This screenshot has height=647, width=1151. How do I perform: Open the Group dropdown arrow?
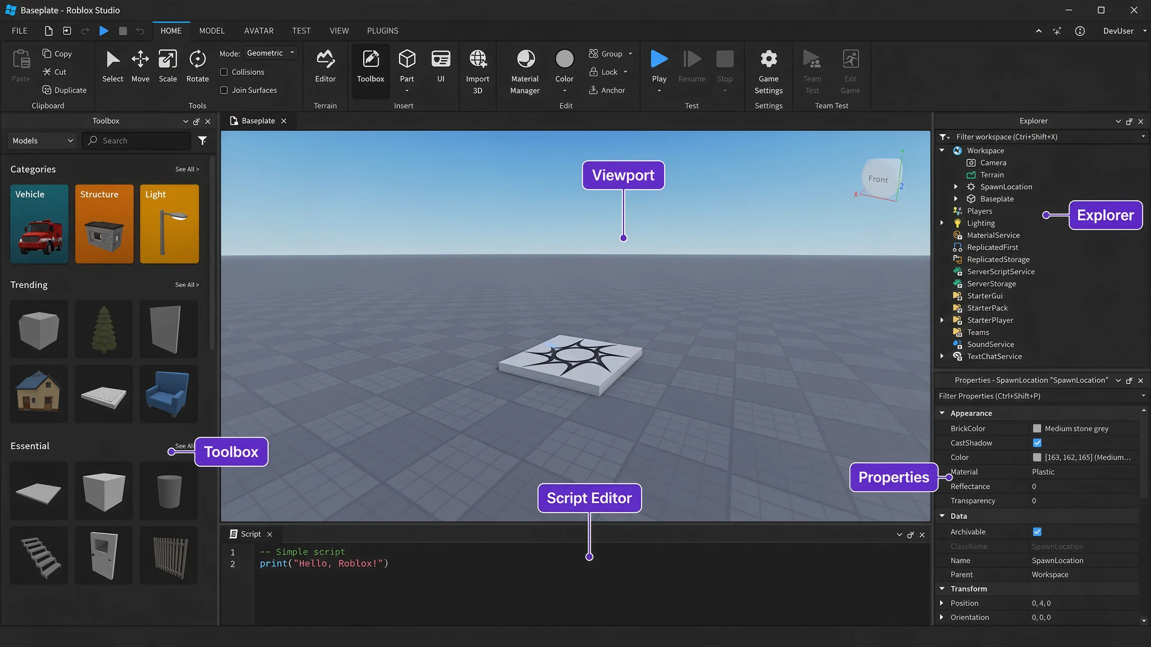click(630, 54)
